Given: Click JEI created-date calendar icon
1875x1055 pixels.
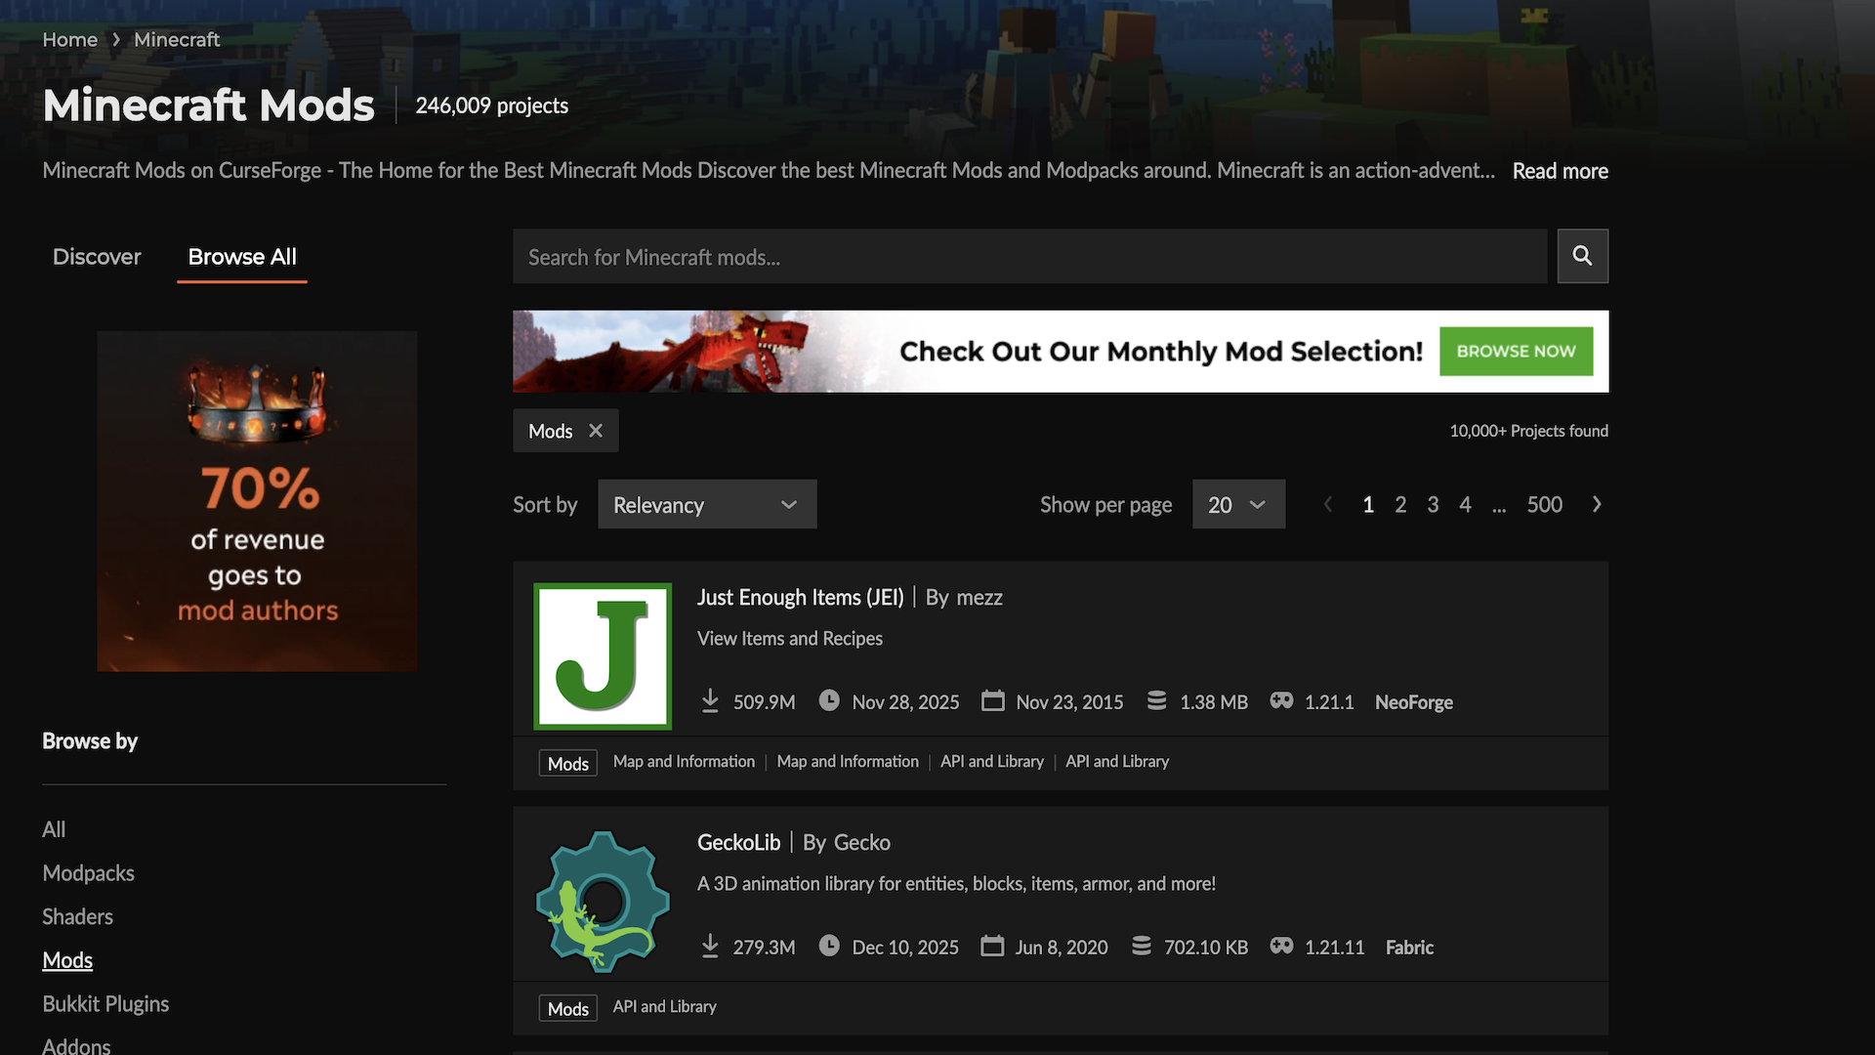Looking at the screenshot, I should (992, 701).
